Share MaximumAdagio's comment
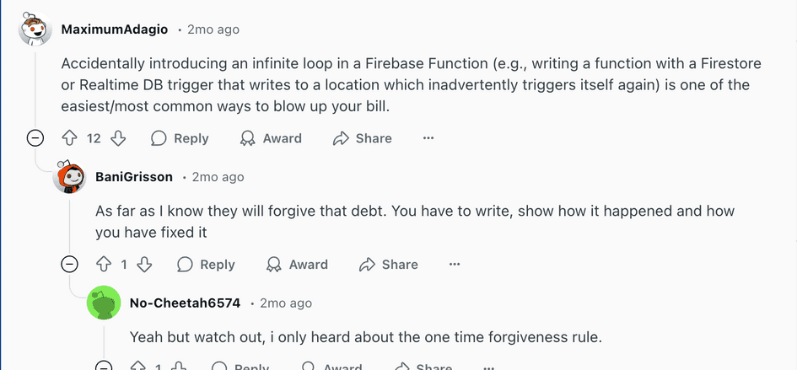This screenshot has height=370, width=797. tap(363, 138)
